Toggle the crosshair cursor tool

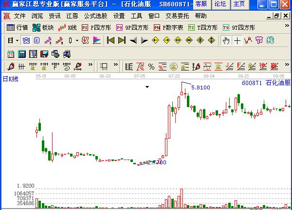click(237, 41)
